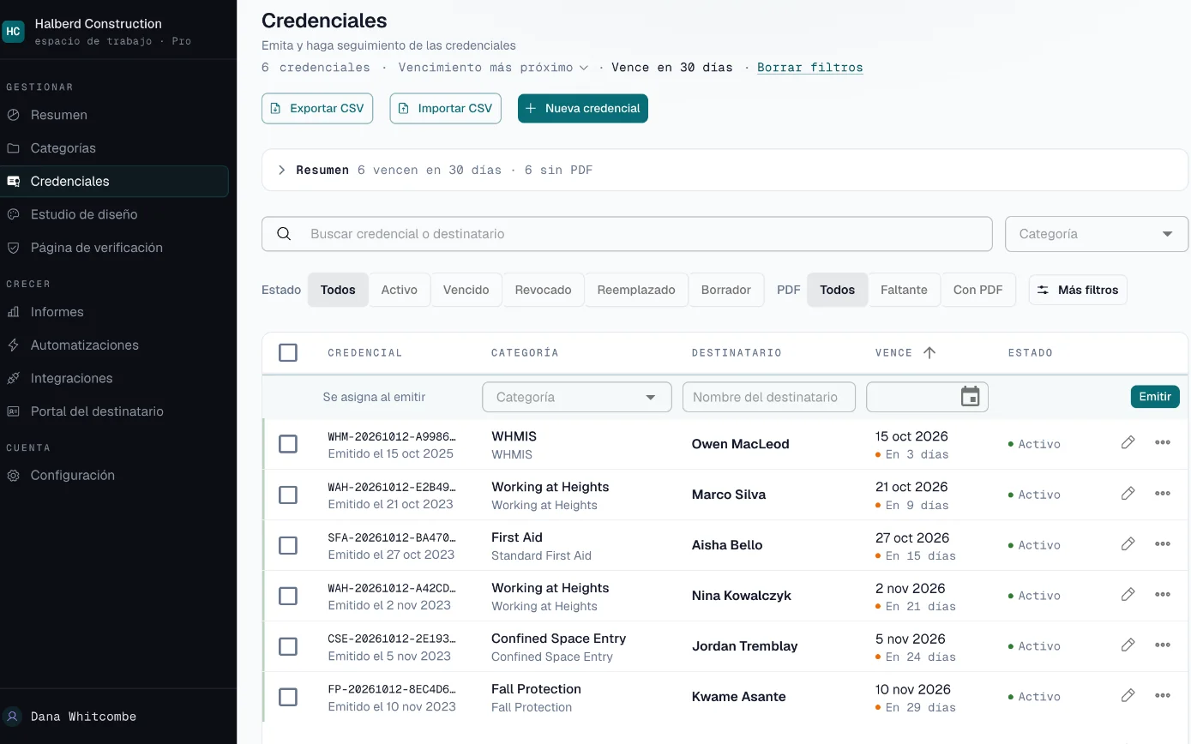Select the checkbox for Jordan Tremblay's row
1191x744 pixels.
[288, 646]
